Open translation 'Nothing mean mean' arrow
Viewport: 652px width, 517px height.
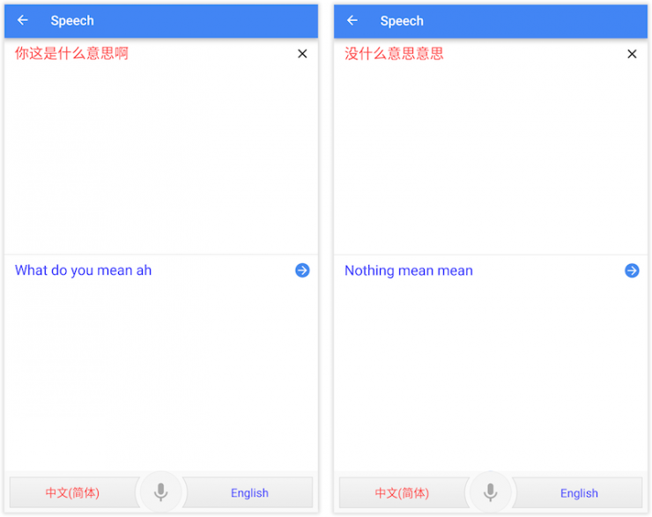click(x=632, y=270)
